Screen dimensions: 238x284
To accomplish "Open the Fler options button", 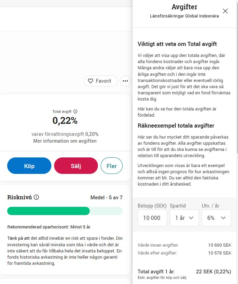I will coord(112,166).
